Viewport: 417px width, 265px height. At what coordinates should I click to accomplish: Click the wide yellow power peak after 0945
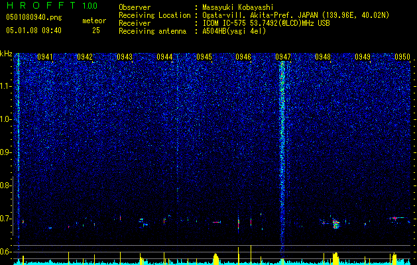216,259
